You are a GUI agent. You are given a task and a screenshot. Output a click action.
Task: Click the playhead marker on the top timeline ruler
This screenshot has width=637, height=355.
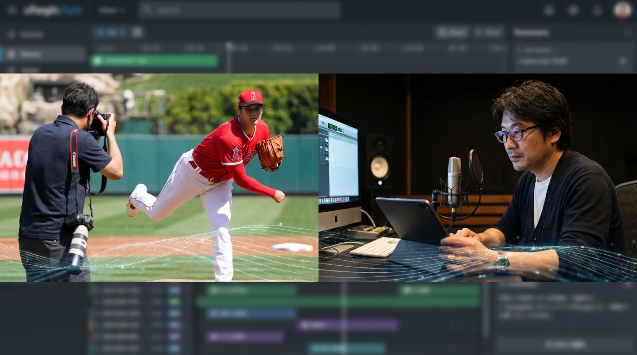(229, 46)
